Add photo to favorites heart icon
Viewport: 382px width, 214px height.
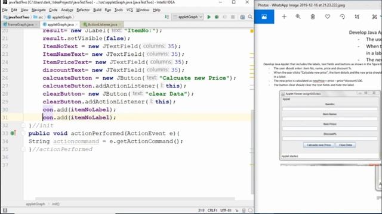[328, 17]
